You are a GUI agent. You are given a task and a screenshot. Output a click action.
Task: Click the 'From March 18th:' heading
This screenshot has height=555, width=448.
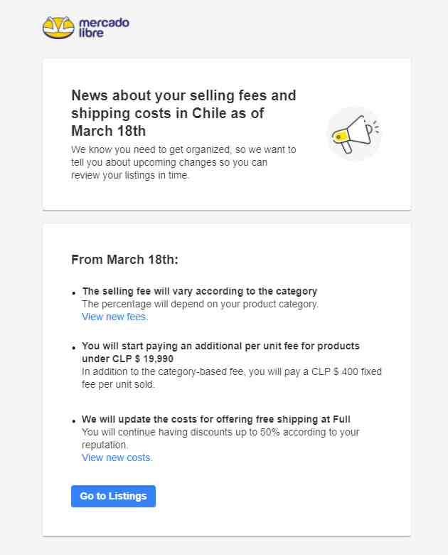tap(124, 260)
